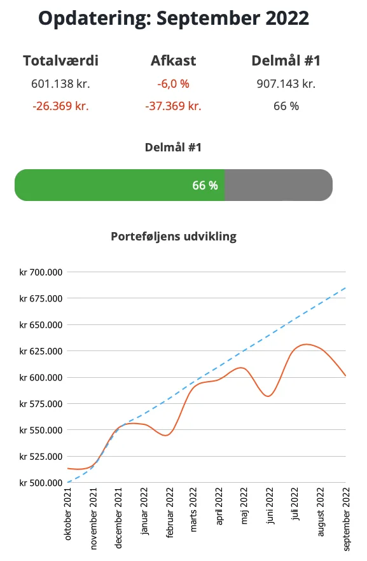367x561 pixels.
Task: Click the 907.143 kr. goal amount
Action: coord(286,83)
